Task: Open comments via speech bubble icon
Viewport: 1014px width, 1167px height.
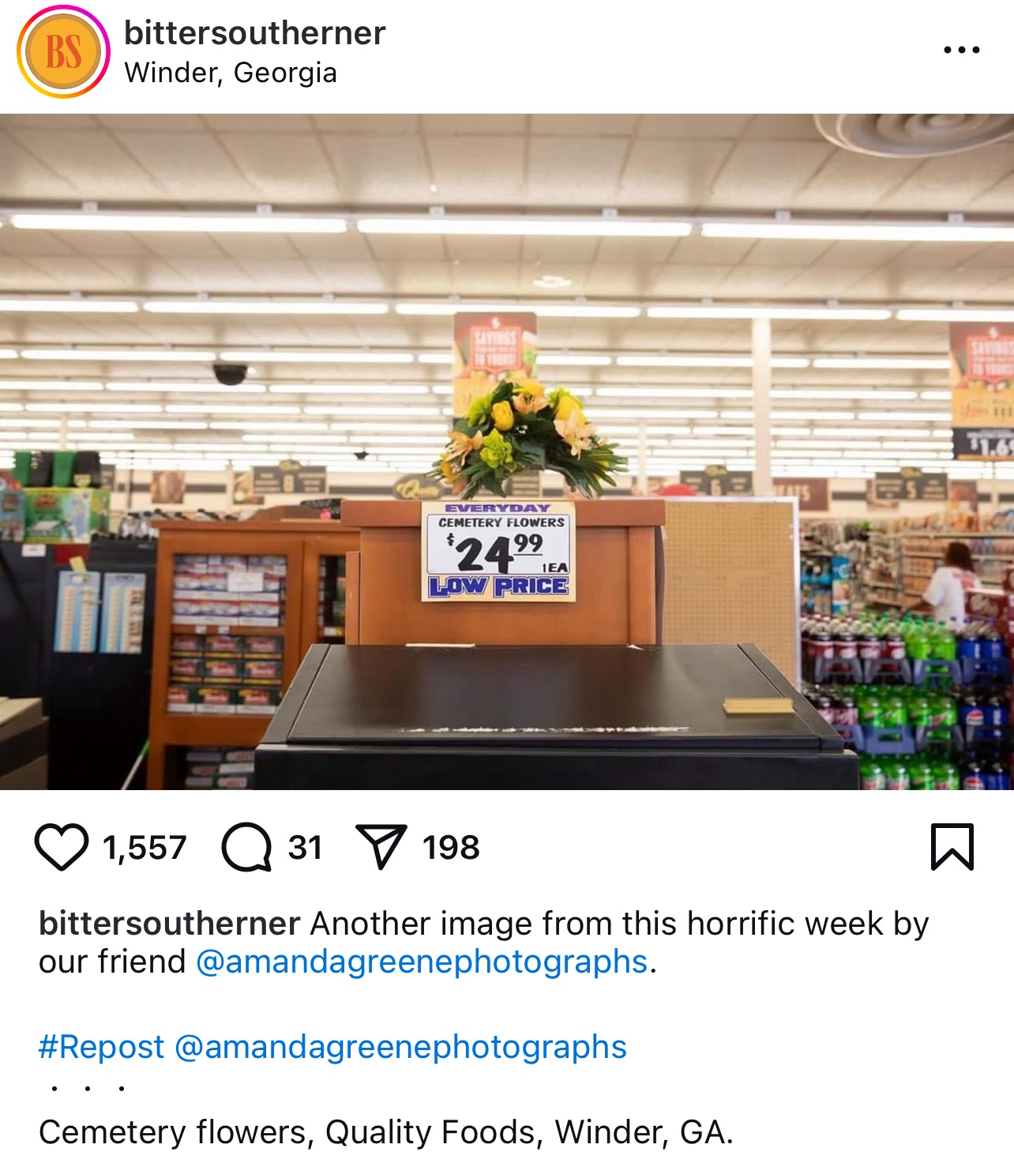Action: pyautogui.click(x=246, y=847)
